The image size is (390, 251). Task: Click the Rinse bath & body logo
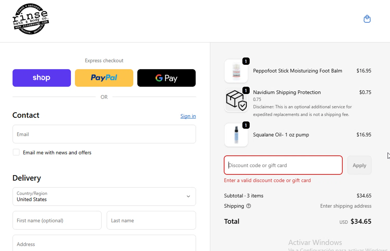[x=31, y=19]
